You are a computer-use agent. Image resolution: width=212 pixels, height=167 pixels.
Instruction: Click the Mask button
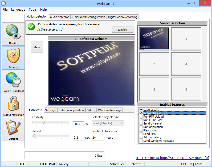(x=37, y=47)
